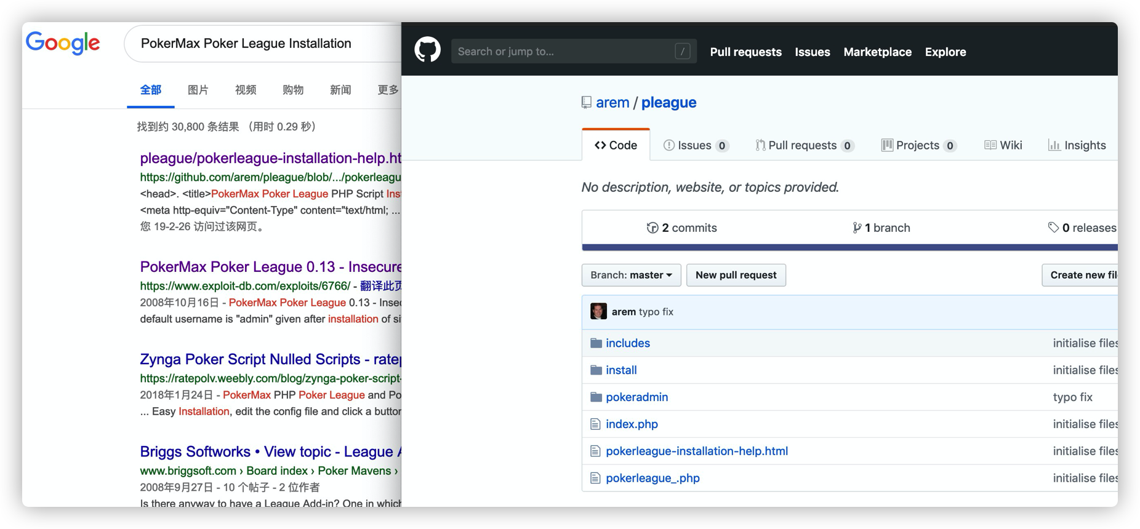
Task: Click the Create new file button
Action: point(1080,275)
